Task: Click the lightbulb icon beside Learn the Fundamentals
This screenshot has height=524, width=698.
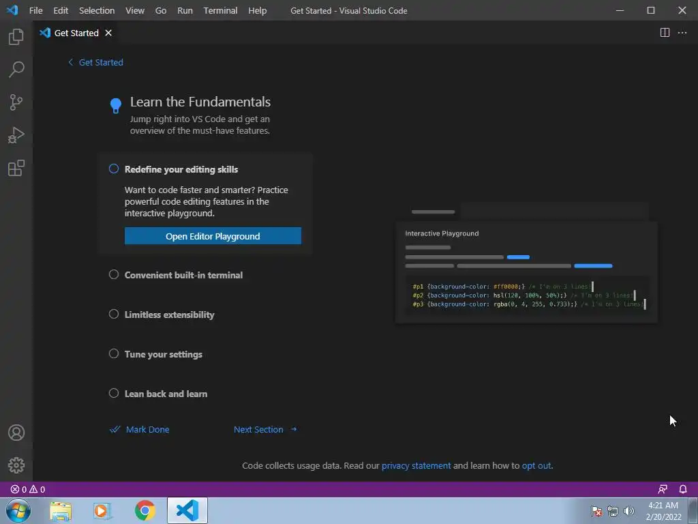Action: pos(116,106)
